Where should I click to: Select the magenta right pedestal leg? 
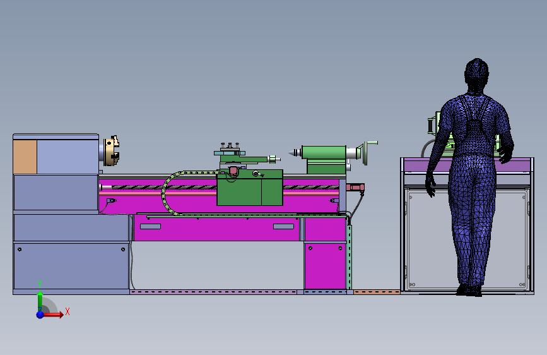(325, 266)
